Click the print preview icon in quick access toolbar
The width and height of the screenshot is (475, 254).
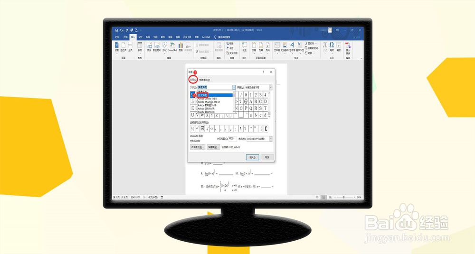(136, 30)
